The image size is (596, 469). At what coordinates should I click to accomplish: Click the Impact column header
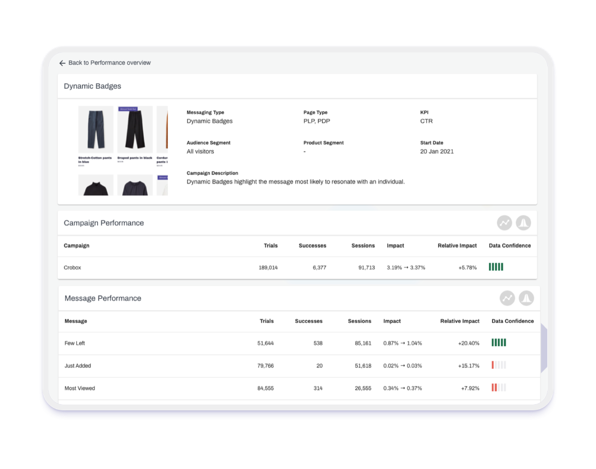tap(395, 245)
